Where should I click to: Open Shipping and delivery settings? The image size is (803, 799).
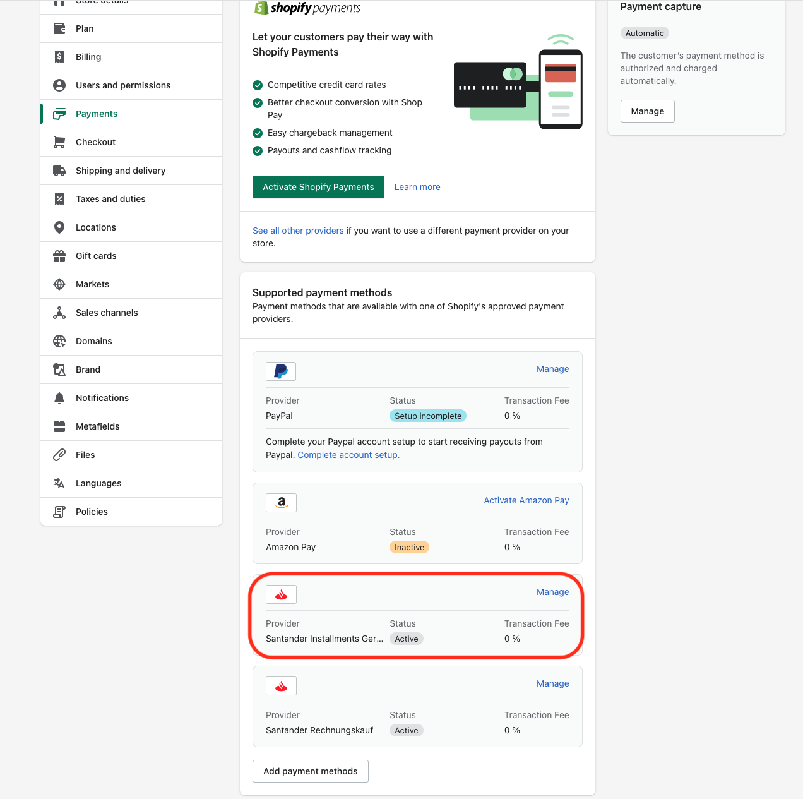[x=131, y=171]
